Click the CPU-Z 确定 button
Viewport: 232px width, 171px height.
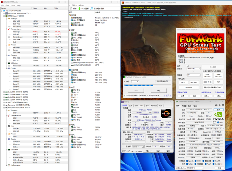point(168,151)
